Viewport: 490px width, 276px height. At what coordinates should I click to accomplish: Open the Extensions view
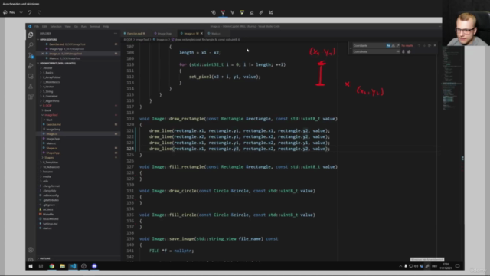[x=31, y=97]
